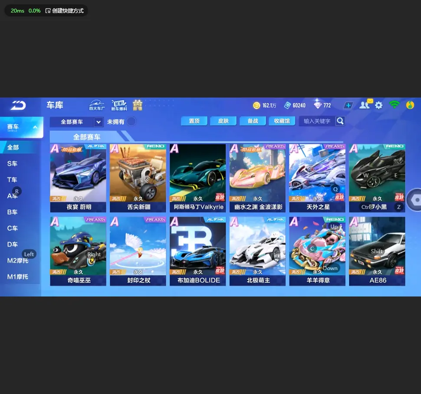The width and height of the screenshot is (421, 394).
Task: Click the 20ms latency readout
Action: click(17, 11)
